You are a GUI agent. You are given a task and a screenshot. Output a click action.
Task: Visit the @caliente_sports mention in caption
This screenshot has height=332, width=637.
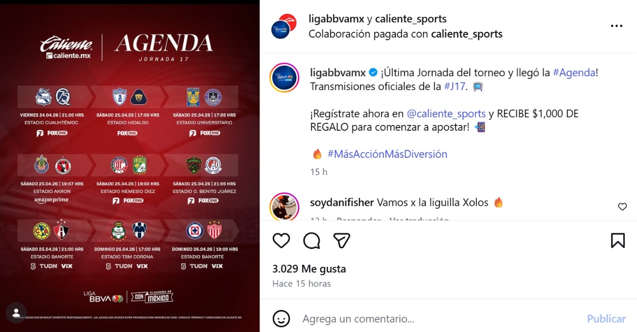click(x=446, y=113)
